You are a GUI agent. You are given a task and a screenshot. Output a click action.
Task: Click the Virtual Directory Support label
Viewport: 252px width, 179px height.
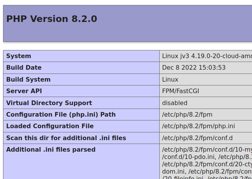pos(49,103)
